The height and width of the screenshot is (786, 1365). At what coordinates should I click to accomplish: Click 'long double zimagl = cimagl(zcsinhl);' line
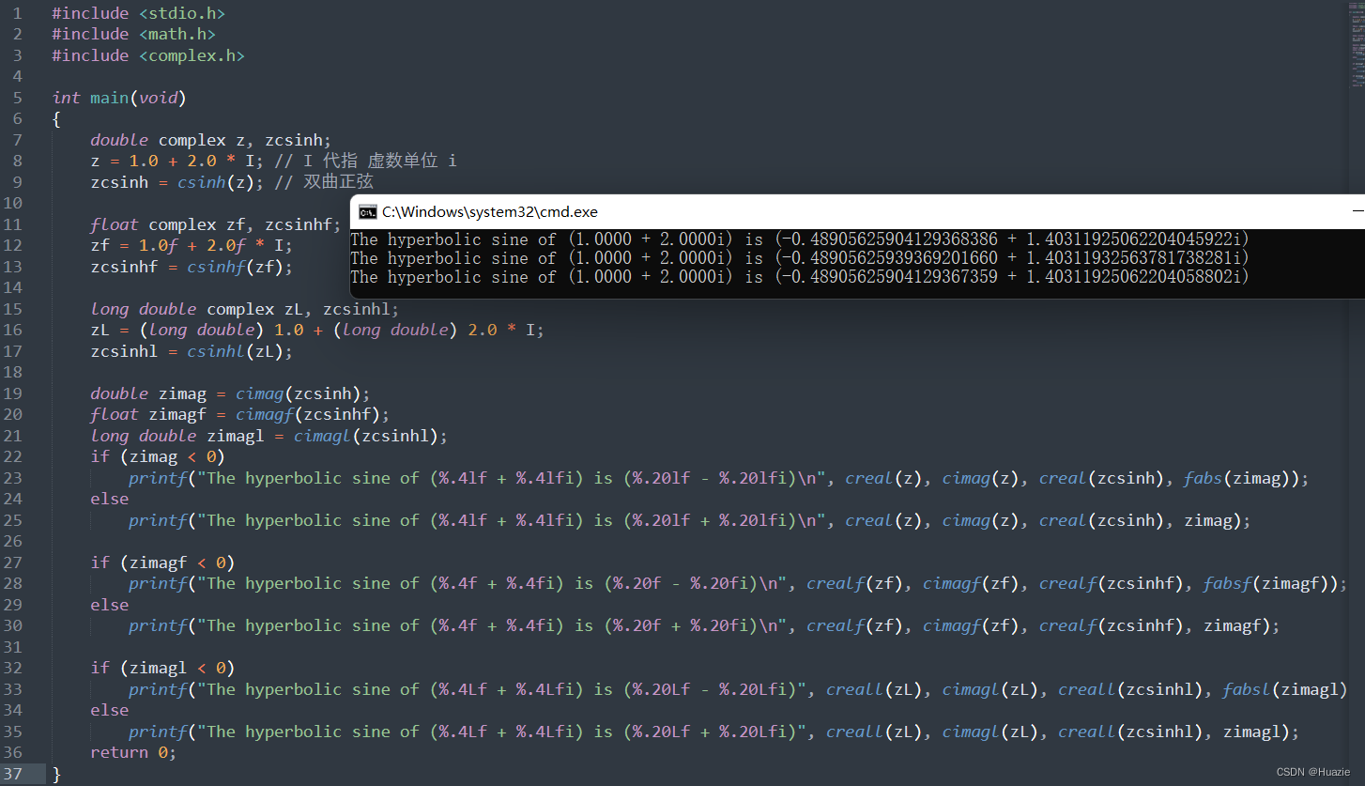pos(268,436)
